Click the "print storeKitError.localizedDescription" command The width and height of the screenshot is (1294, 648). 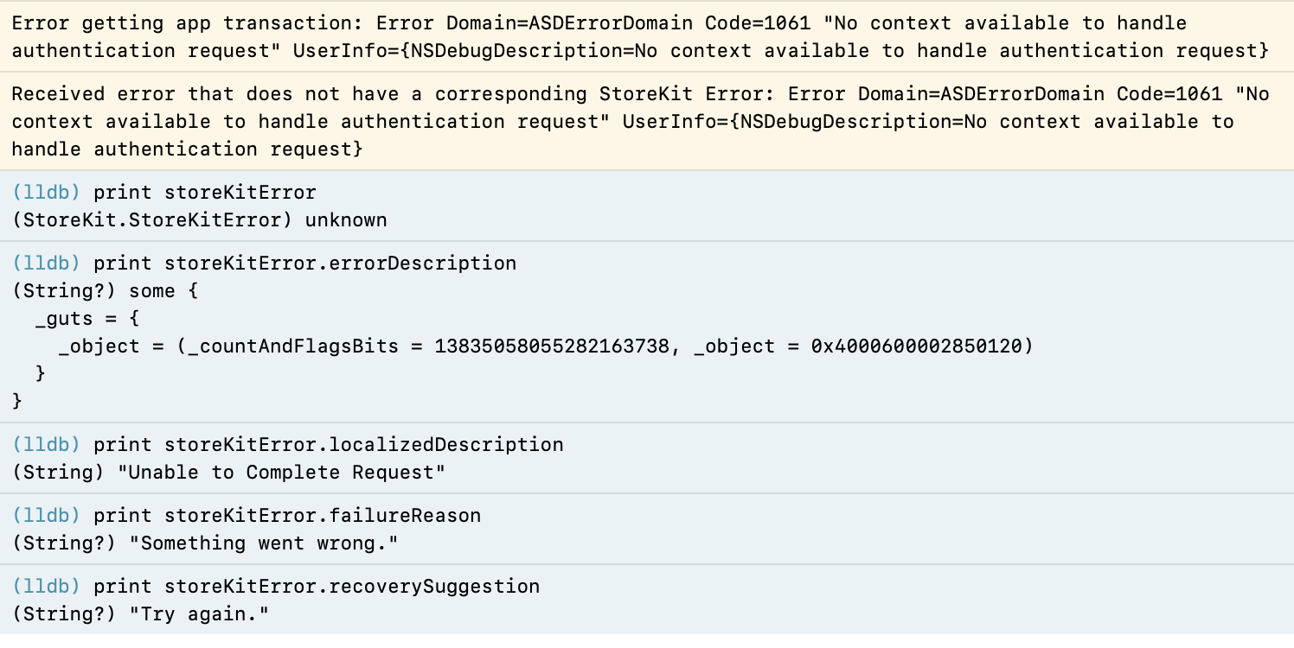(x=329, y=444)
